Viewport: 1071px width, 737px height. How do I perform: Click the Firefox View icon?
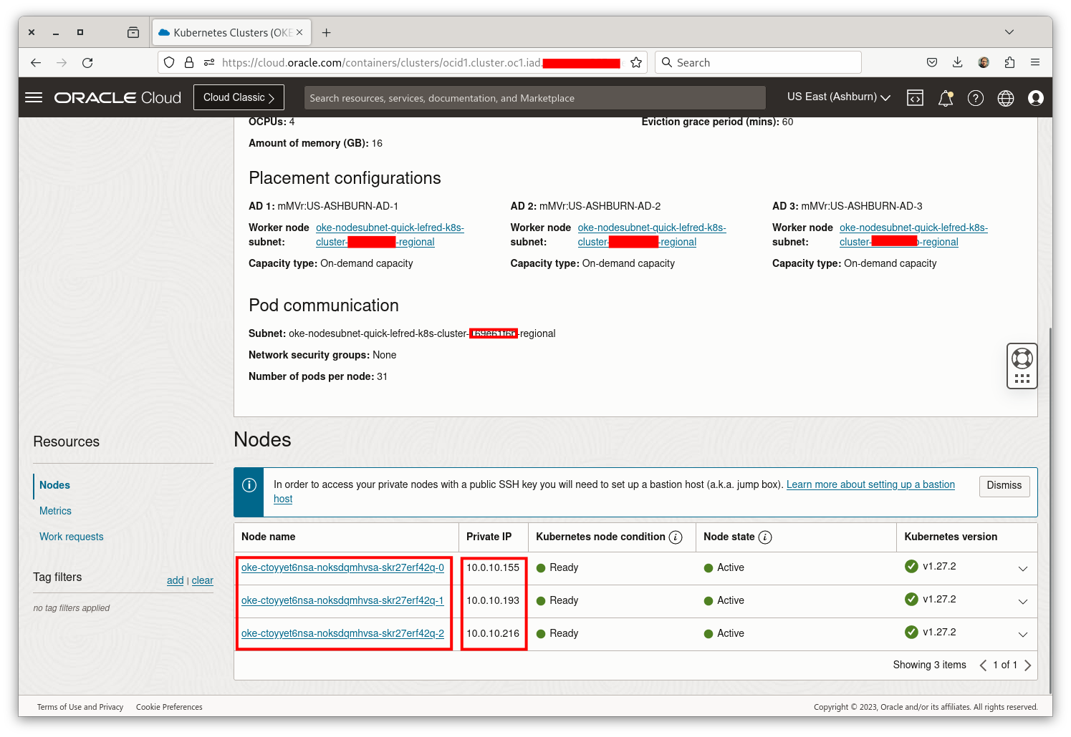click(x=133, y=33)
